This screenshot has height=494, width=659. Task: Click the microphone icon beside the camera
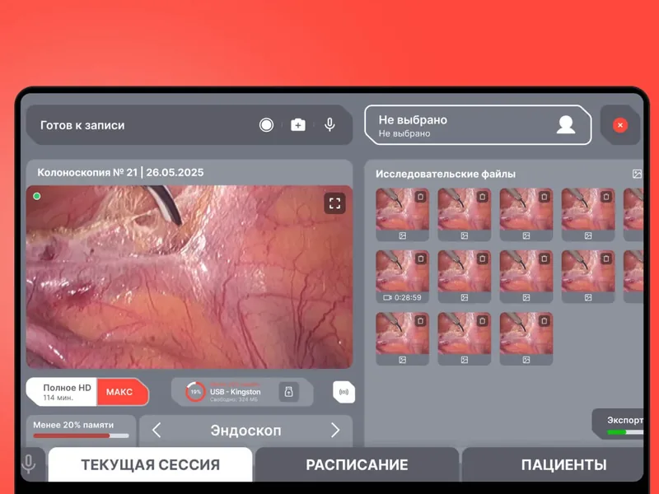point(330,125)
